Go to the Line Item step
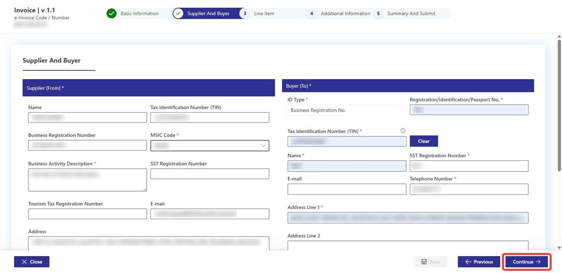562x273 pixels. coord(264,14)
